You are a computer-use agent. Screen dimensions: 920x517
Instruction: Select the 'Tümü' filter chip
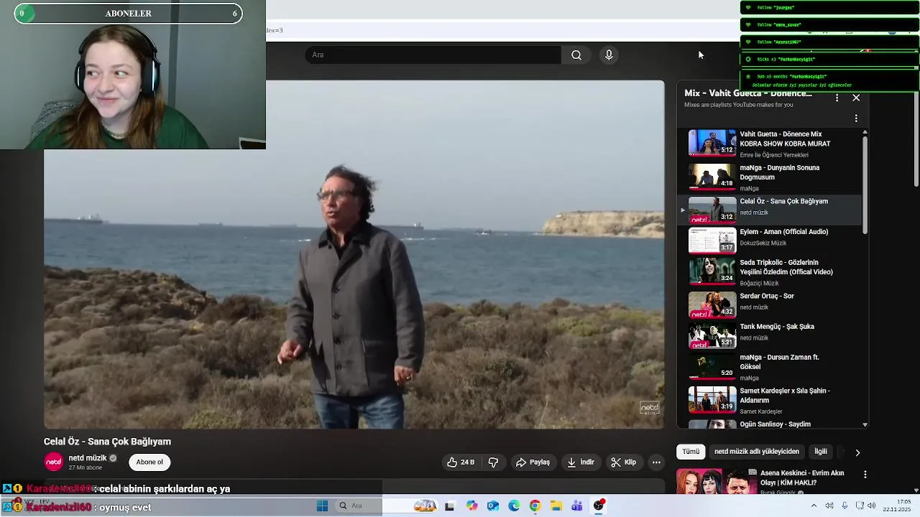point(691,452)
